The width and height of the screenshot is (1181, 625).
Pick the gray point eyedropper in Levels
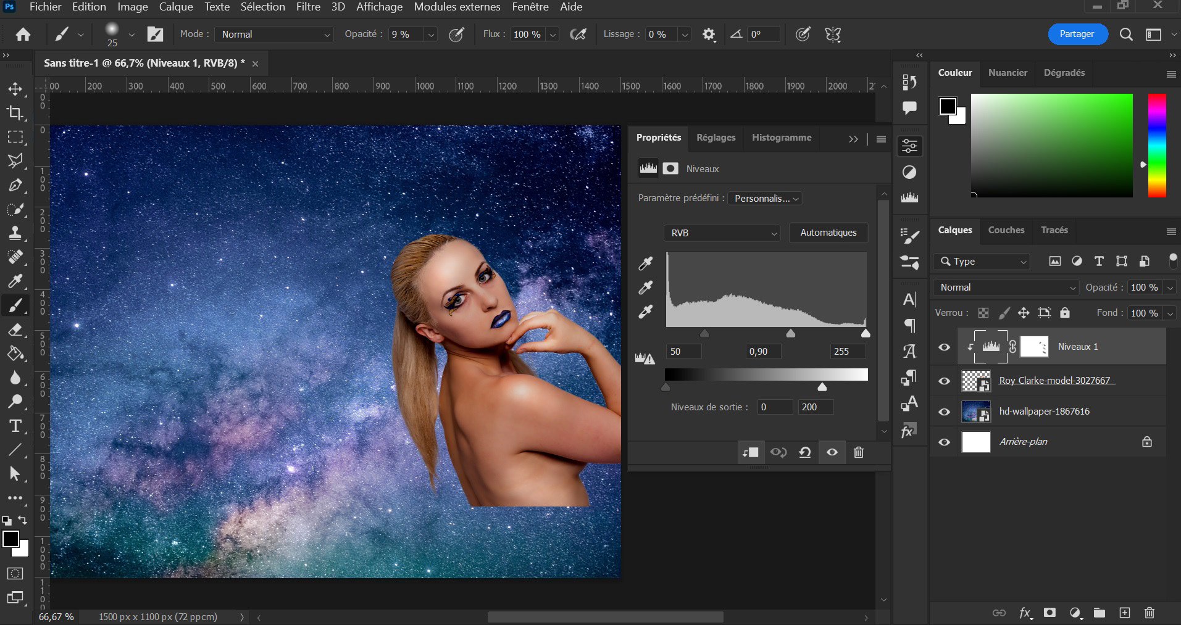click(646, 288)
